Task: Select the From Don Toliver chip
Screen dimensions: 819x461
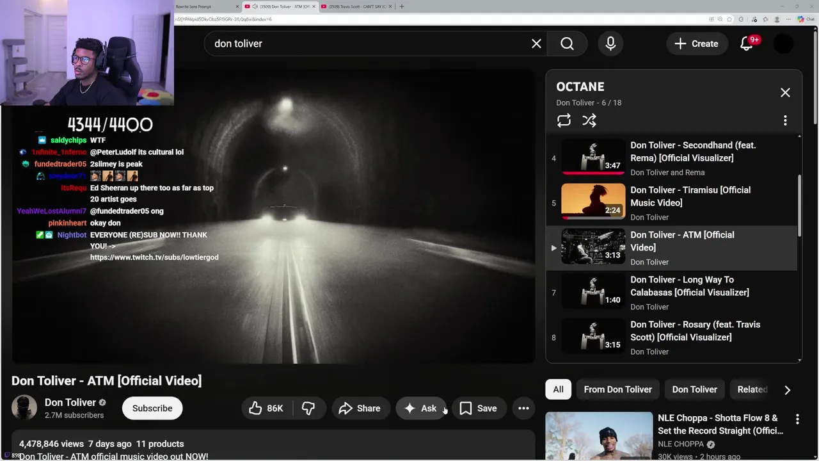Action: [617, 389]
